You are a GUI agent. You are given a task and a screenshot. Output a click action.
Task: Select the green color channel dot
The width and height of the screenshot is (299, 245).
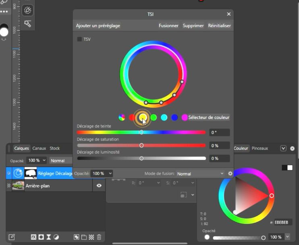(x=154, y=118)
